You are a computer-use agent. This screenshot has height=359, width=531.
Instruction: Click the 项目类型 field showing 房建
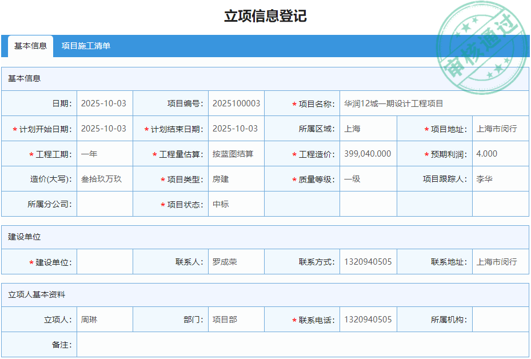pos(236,179)
